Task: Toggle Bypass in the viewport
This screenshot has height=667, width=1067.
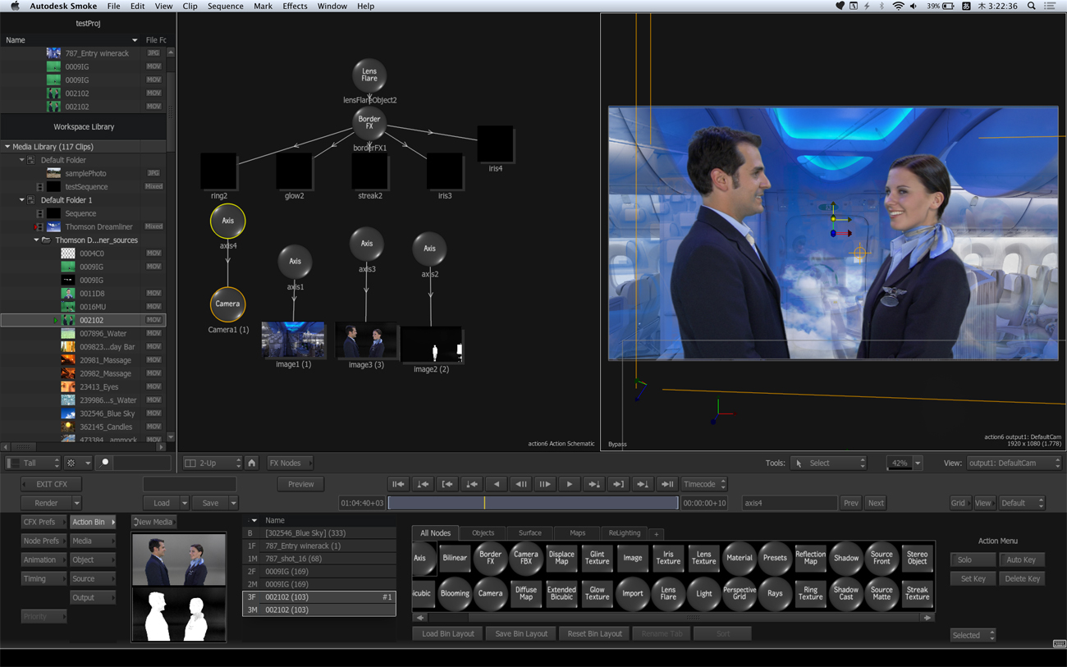Action: tap(617, 444)
